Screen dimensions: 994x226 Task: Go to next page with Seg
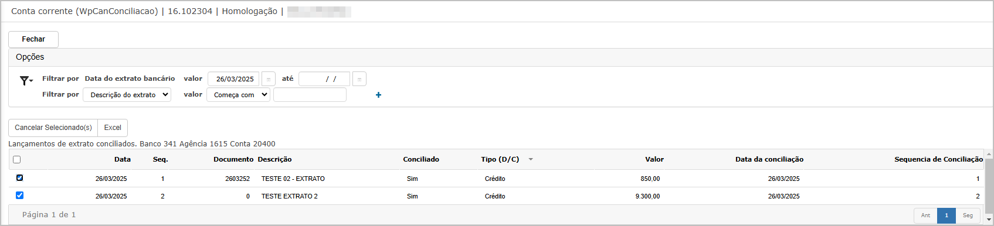point(968,215)
